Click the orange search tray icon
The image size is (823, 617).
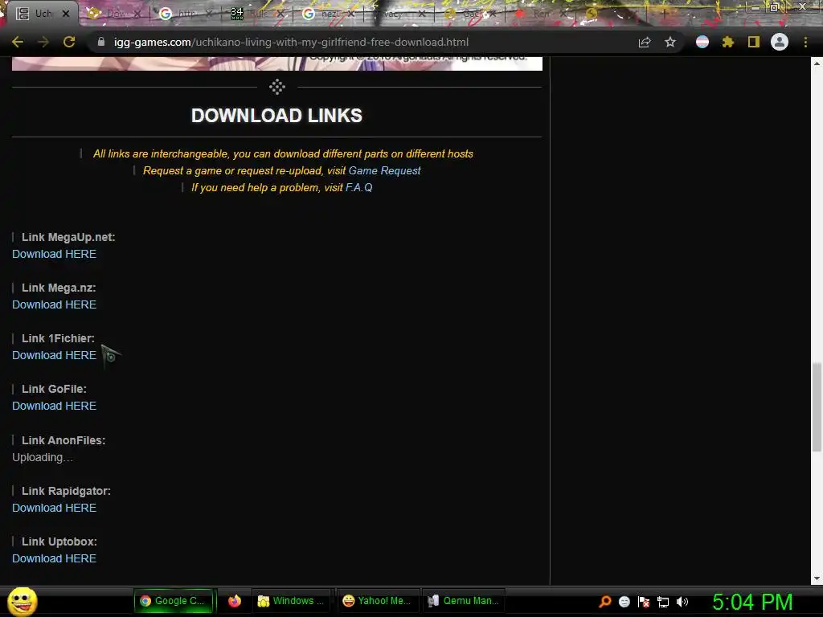click(605, 602)
